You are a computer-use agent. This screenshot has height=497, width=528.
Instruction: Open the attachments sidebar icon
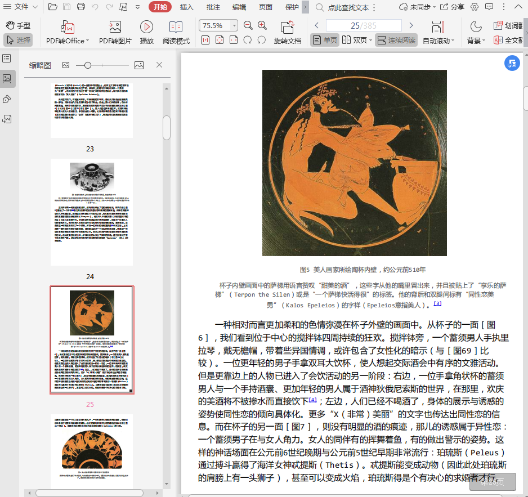(x=7, y=119)
